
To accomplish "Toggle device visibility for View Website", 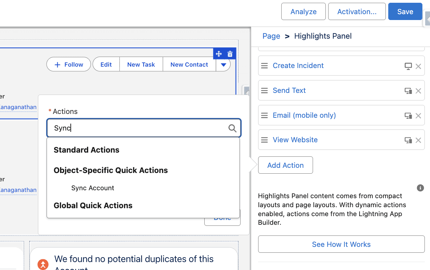I will 408,140.
